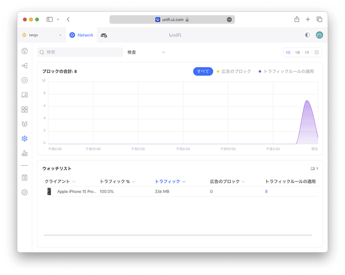Select the すべて filter pill

[203, 71]
